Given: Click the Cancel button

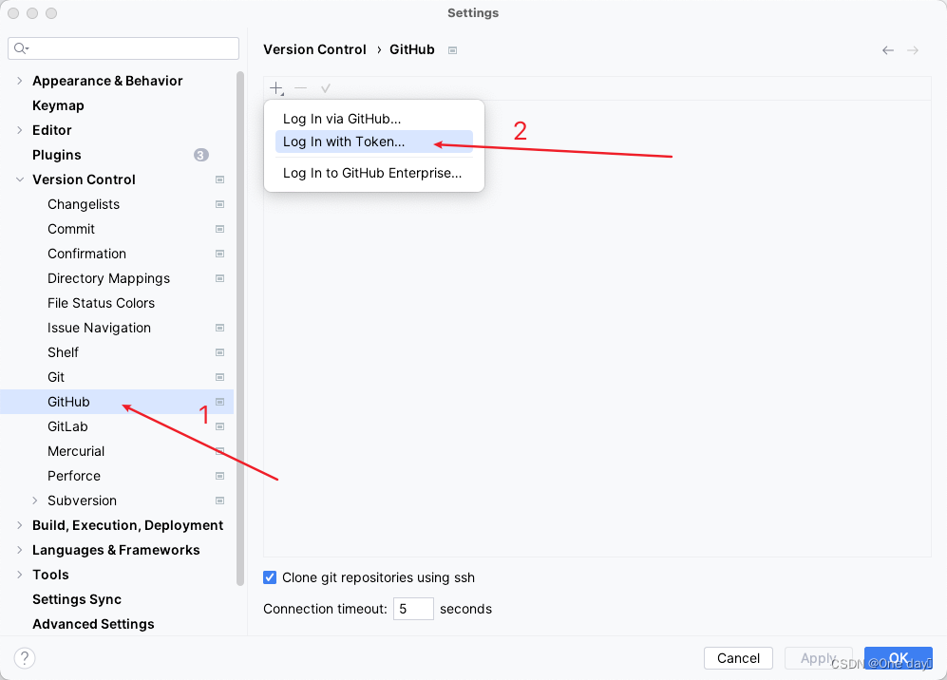Looking at the screenshot, I should click(738, 658).
